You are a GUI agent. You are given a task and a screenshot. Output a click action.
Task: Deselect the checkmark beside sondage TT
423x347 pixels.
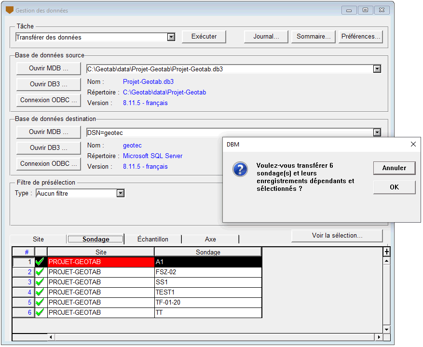tap(41, 312)
